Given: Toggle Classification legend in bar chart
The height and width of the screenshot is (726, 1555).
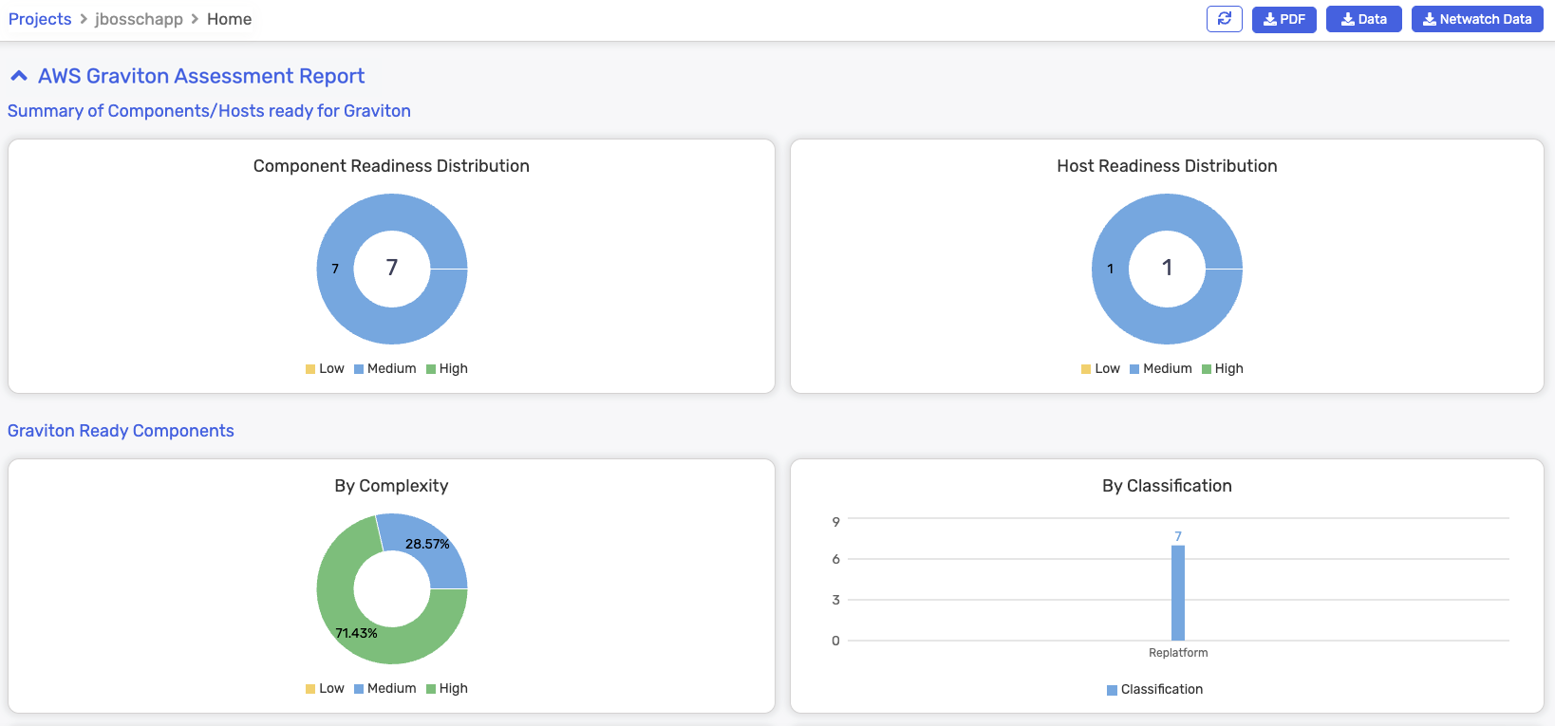Looking at the screenshot, I should click(1154, 689).
